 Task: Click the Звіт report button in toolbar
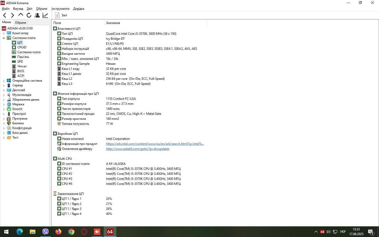pos(61,15)
